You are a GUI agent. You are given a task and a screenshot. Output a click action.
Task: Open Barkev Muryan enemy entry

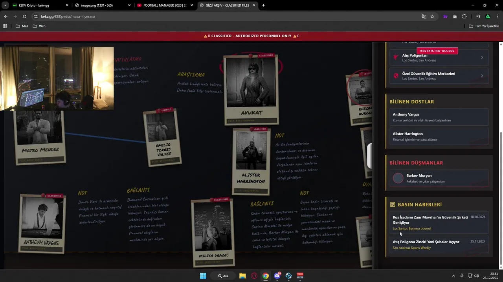tap(439, 178)
